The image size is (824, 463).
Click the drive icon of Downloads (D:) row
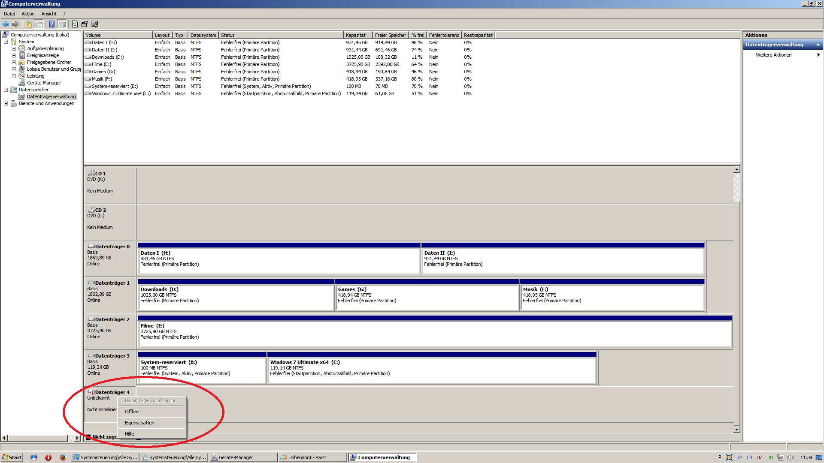click(x=88, y=57)
